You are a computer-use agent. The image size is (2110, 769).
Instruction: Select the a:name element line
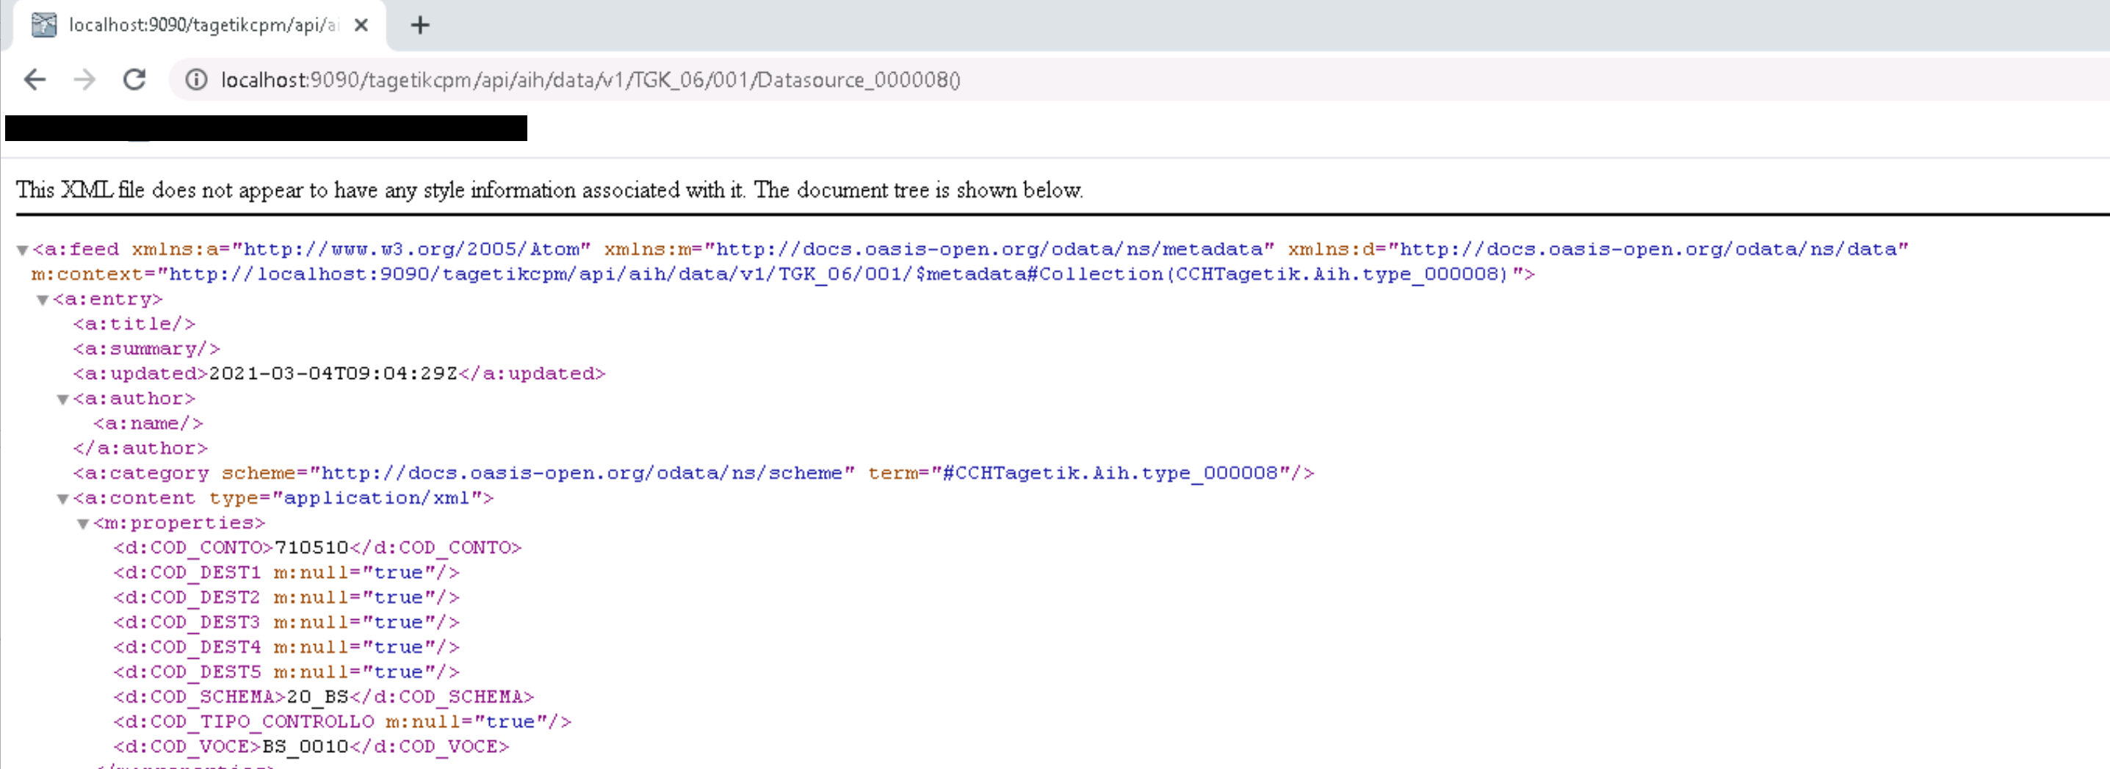click(x=148, y=423)
